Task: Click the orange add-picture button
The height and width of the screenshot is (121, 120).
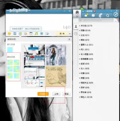Action: pos(43,94)
